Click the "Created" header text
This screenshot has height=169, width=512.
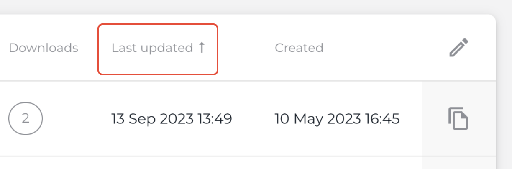point(299,48)
